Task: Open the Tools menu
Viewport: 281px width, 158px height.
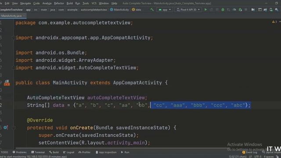Action: point(86,3)
